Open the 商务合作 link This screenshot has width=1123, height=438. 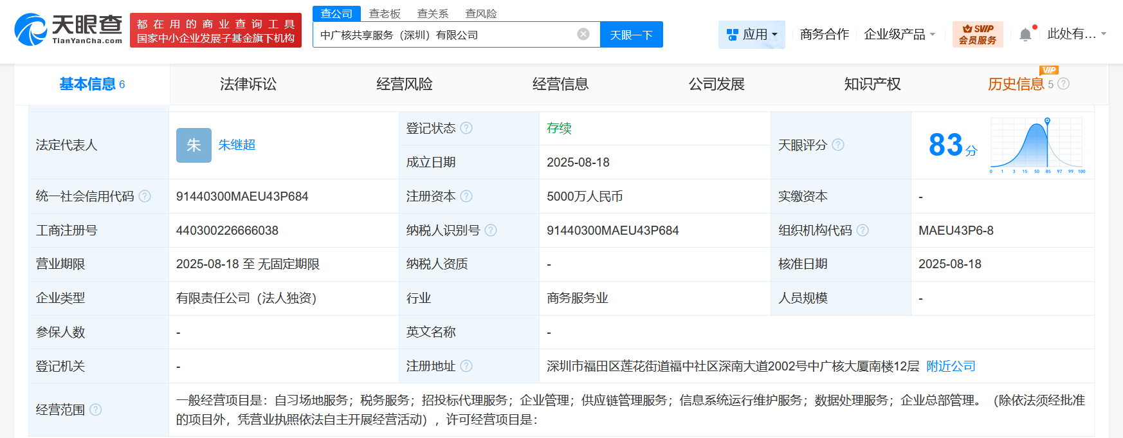[825, 35]
